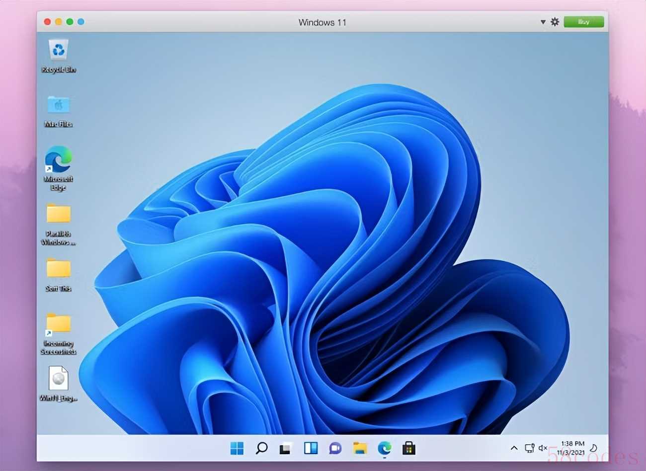Select the Mac Files folder icon
646x471 pixels.
tap(59, 111)
